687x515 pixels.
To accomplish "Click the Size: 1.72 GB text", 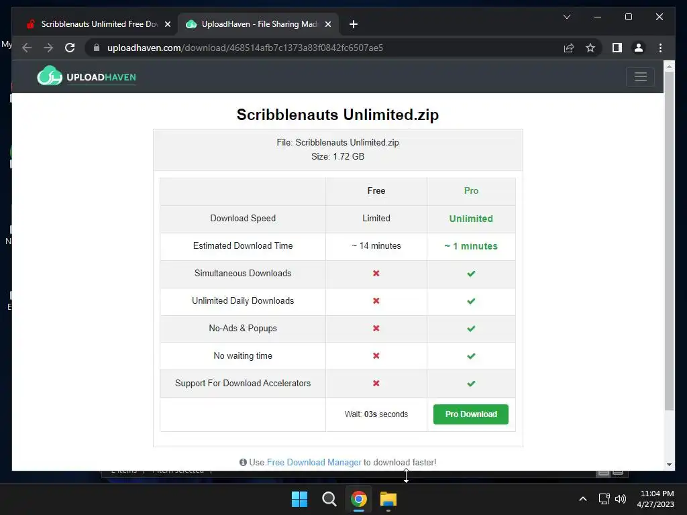I will click(337, 156).
